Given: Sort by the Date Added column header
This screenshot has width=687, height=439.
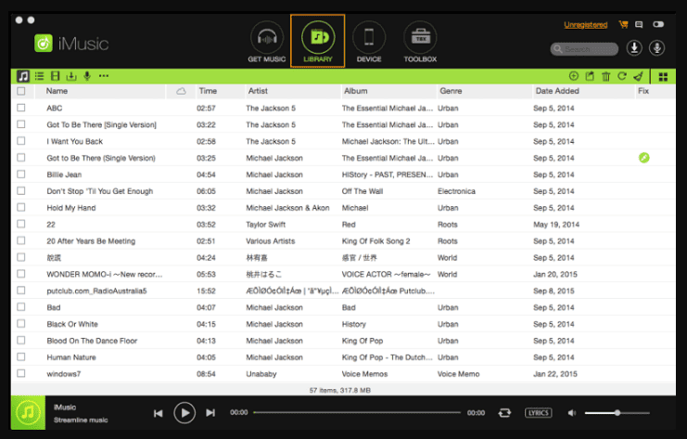Looking at the screenshot, I should pyautogui.click(x=557, y=91).
